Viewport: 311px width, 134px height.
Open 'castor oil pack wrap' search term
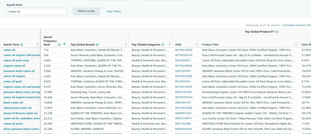point(16,60)
